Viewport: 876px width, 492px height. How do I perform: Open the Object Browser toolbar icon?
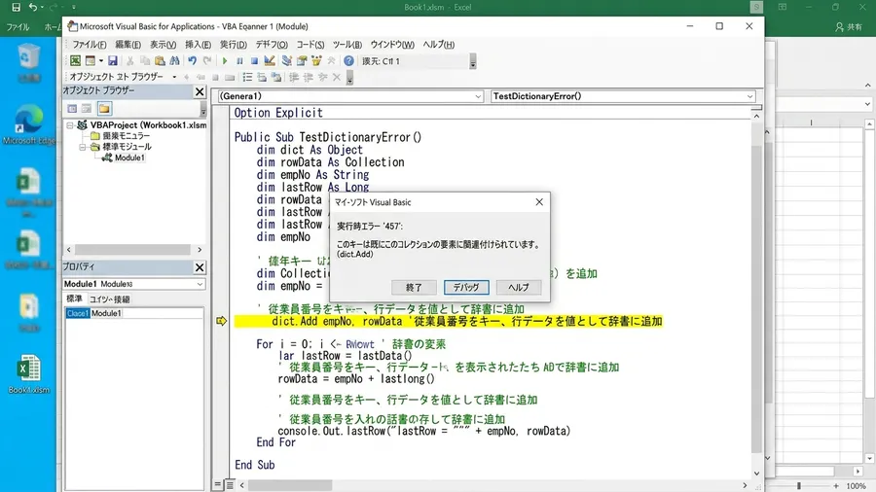316,61
